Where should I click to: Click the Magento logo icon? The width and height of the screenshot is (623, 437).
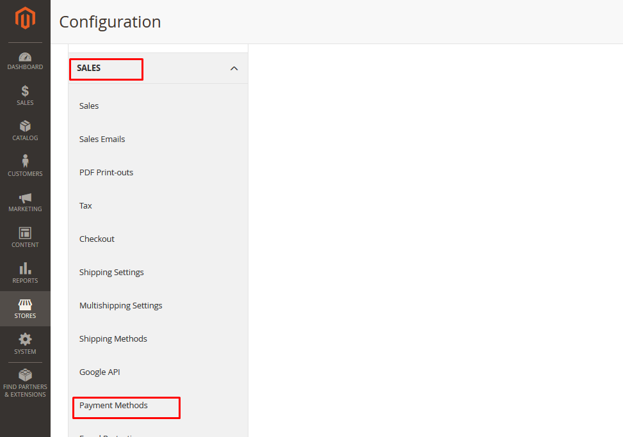25,19
